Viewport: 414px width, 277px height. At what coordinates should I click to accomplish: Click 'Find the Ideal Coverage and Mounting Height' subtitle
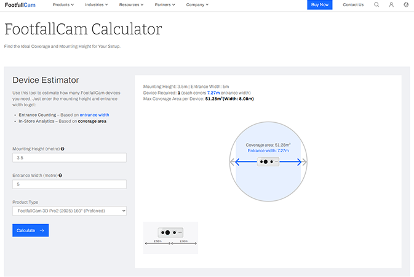point(62,47)
